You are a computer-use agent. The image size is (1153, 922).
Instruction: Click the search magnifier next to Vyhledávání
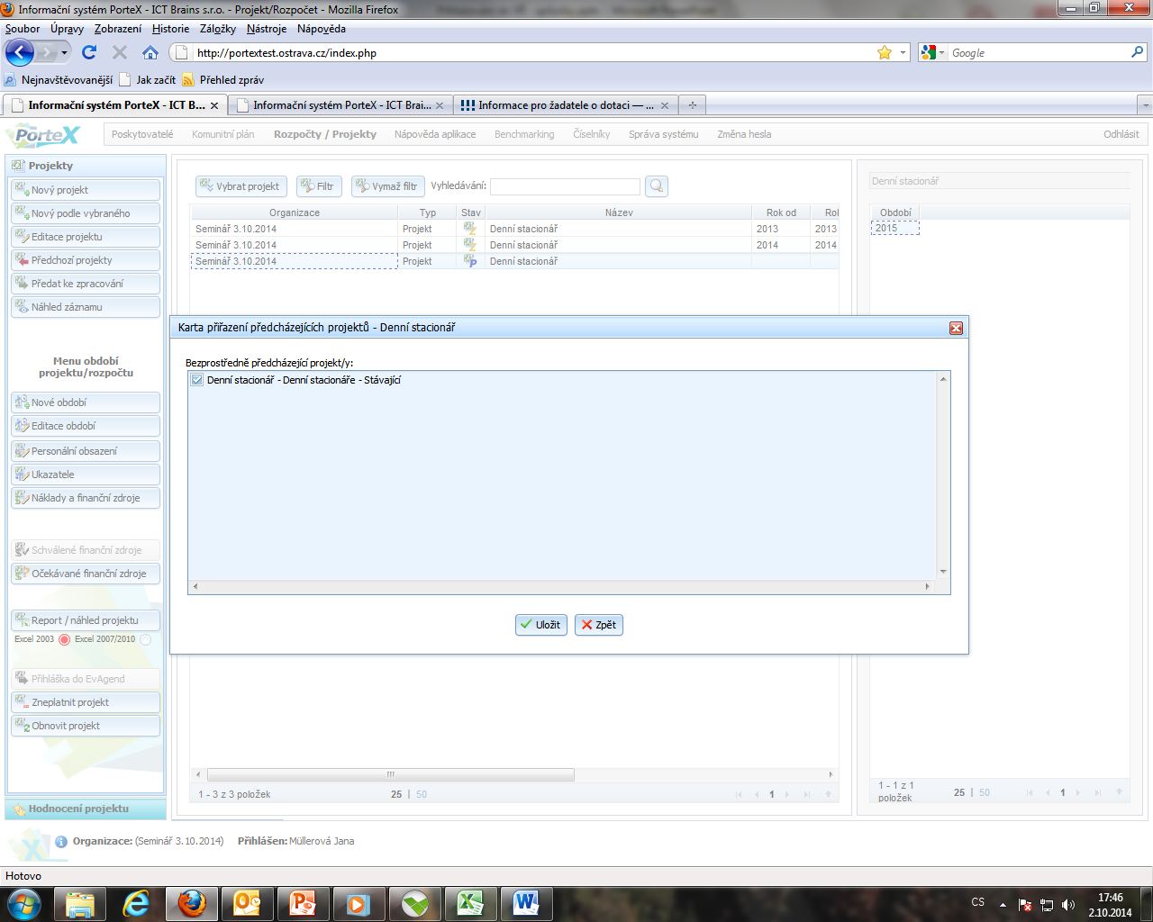pos(657,186)
